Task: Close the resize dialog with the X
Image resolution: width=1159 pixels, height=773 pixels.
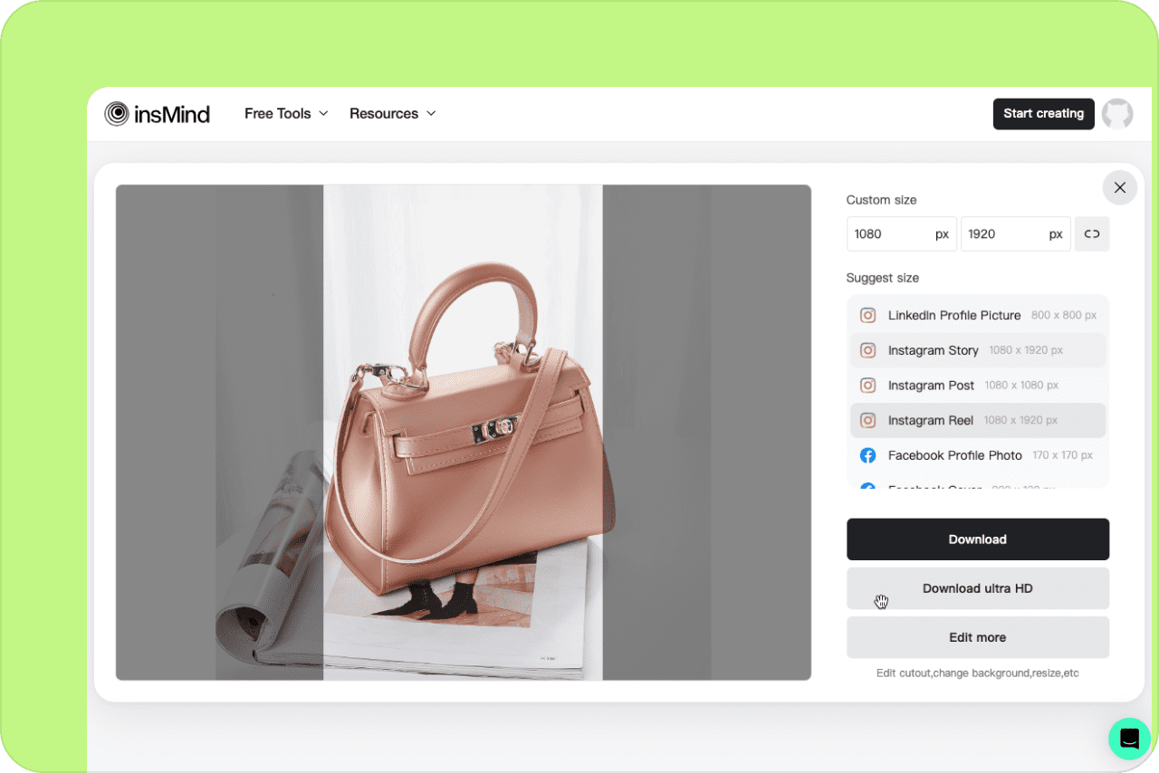Action: (1120, 187)
